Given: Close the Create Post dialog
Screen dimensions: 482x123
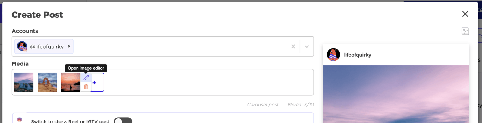Looking at the screenshot, I should pos(465,14).
